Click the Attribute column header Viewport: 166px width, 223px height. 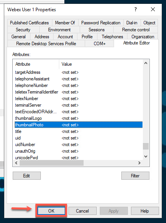click(x=36, y=64)
